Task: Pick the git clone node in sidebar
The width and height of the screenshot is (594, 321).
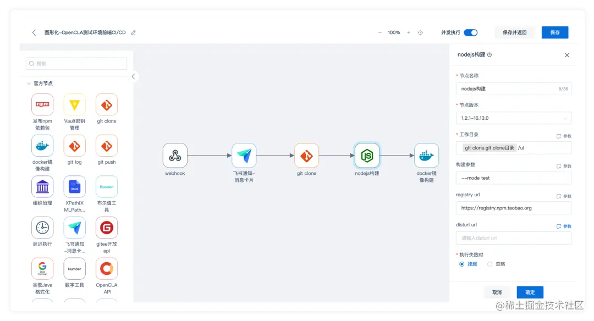Action: click(x=107, y=104)
